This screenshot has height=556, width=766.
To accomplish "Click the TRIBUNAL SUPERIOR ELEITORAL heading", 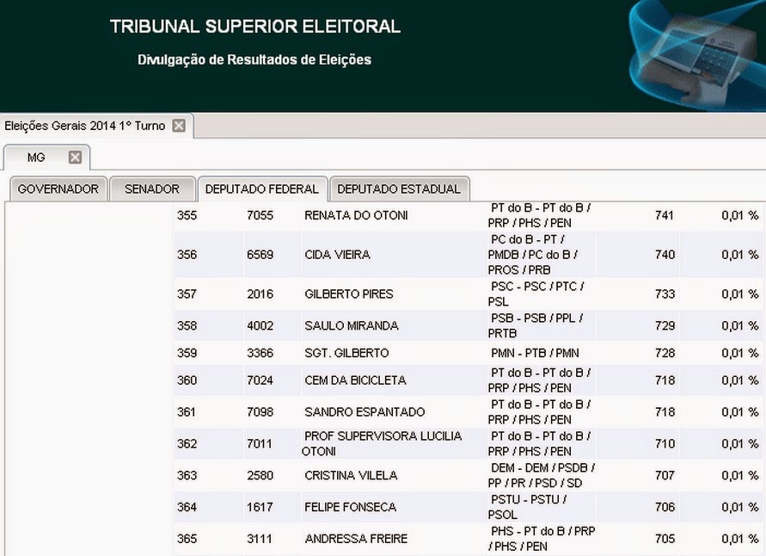I will click(255, 27).
